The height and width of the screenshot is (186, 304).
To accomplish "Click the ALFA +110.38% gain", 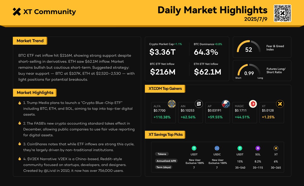I will point(162,117).
